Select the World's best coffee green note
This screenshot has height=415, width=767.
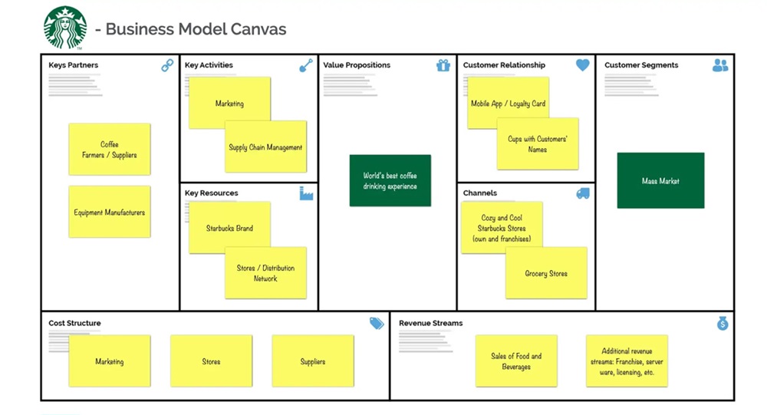point(390,181)
